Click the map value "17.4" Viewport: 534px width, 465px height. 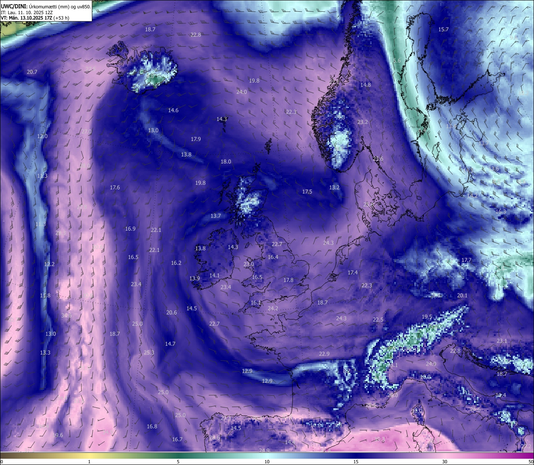pyautogui.click(x=353, y=273)
